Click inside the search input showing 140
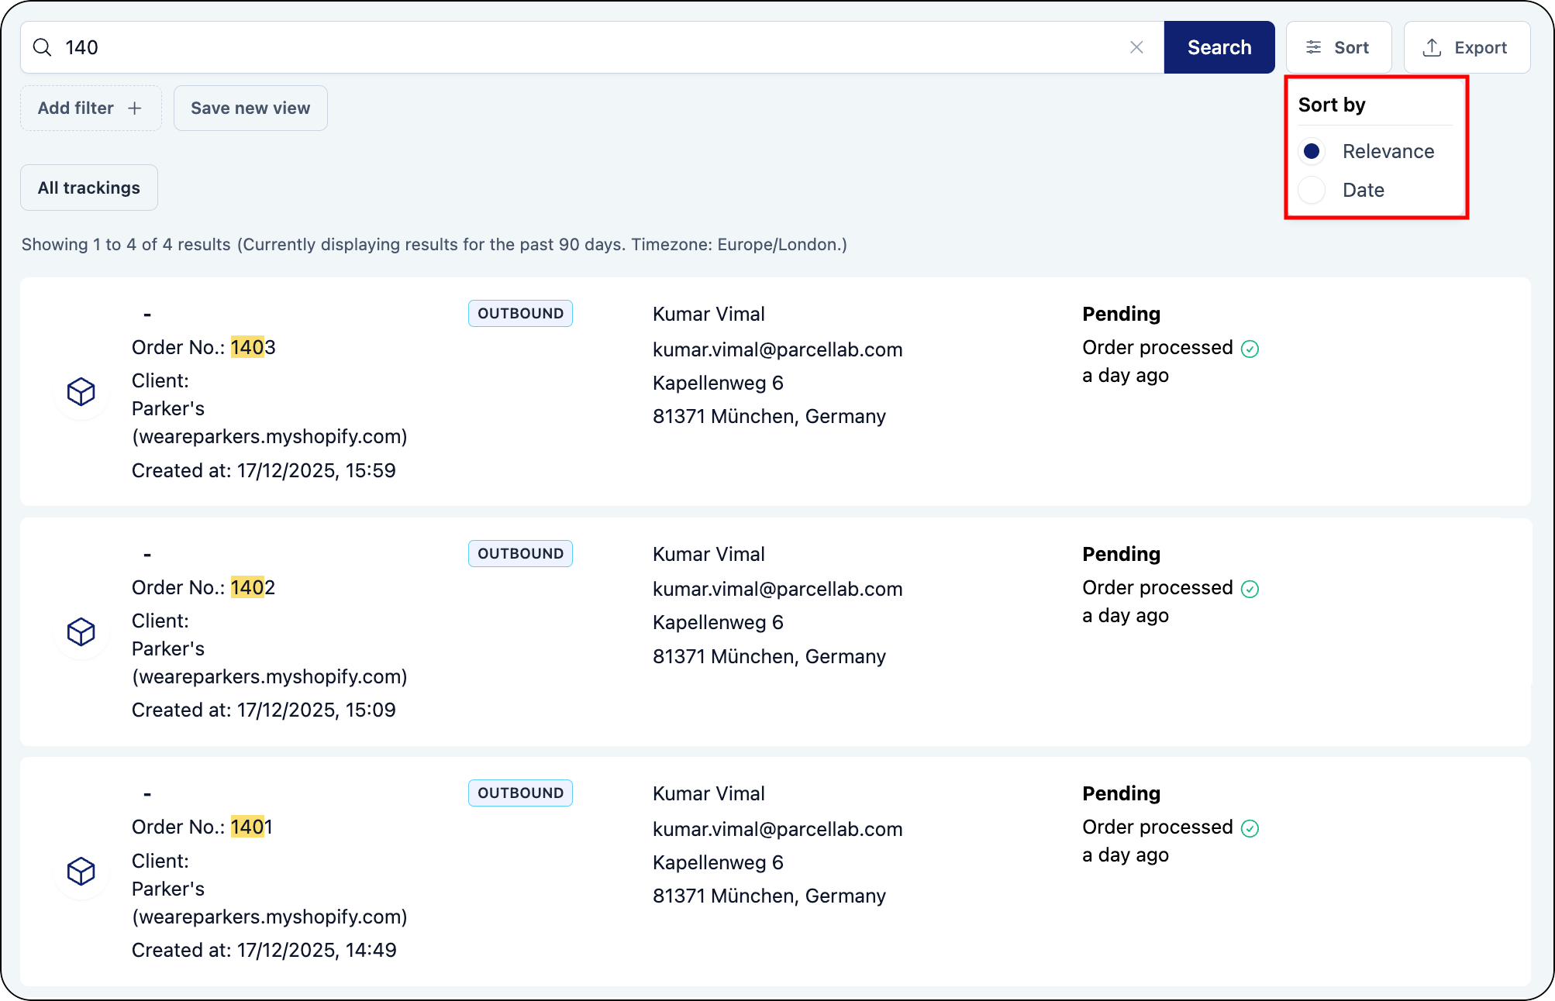Image resolution: width=1555 pixels, height=1001 pixels. pyautogui.click(x=310, y=47)
